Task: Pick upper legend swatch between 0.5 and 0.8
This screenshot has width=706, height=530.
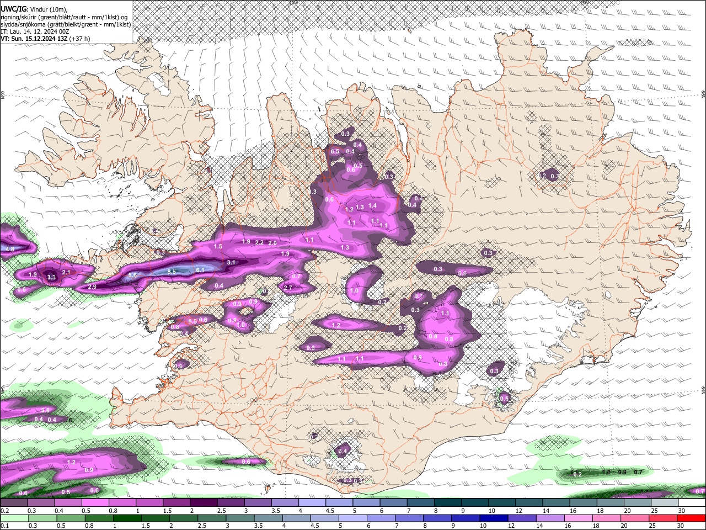Action: tap(95, 503)
